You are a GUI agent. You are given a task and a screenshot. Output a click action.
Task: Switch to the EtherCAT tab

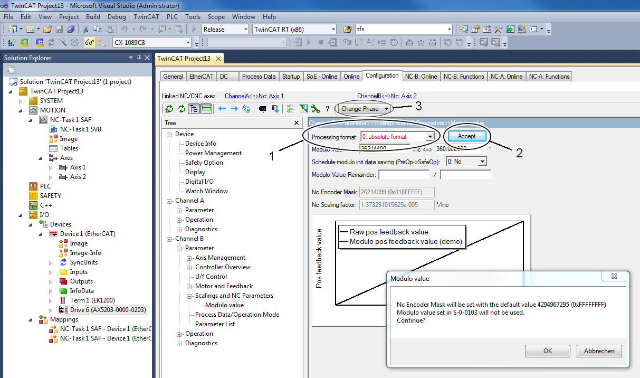point(202,77)
